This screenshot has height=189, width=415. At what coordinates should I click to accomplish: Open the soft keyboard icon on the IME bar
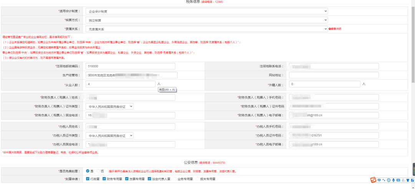click(x=398, y=180)
